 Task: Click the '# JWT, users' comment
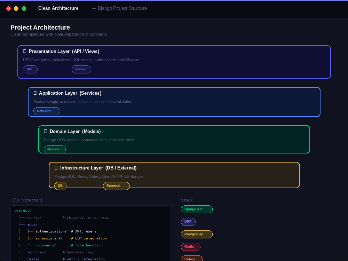point(84,231)
